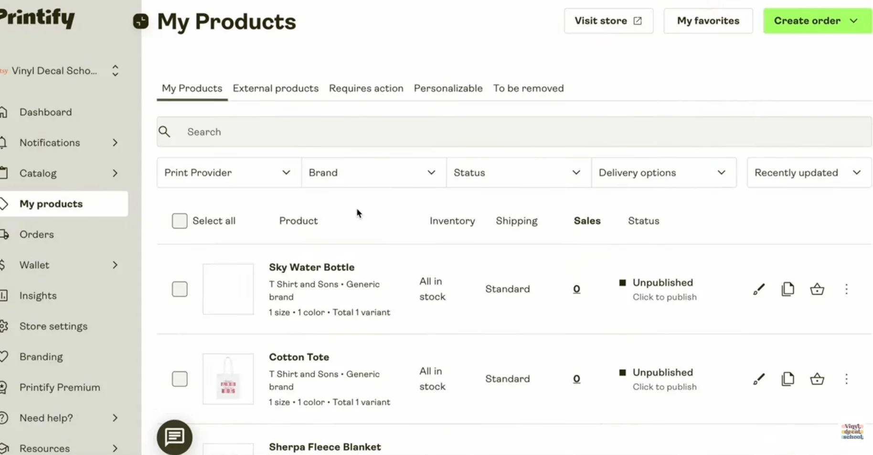This screenshot has height=455, width=873.
Task: Click the order basket icon for Cotton Tote
Action: pos(817,379)
